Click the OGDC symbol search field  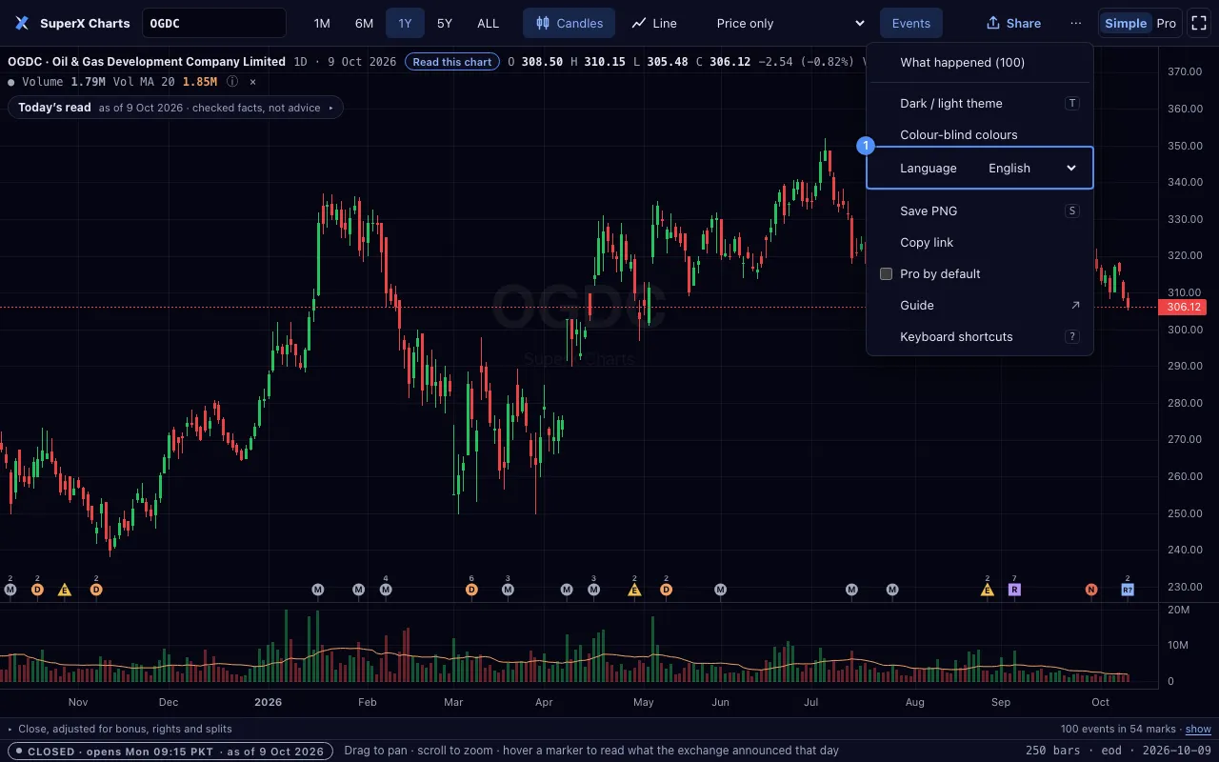click(214, 23)
